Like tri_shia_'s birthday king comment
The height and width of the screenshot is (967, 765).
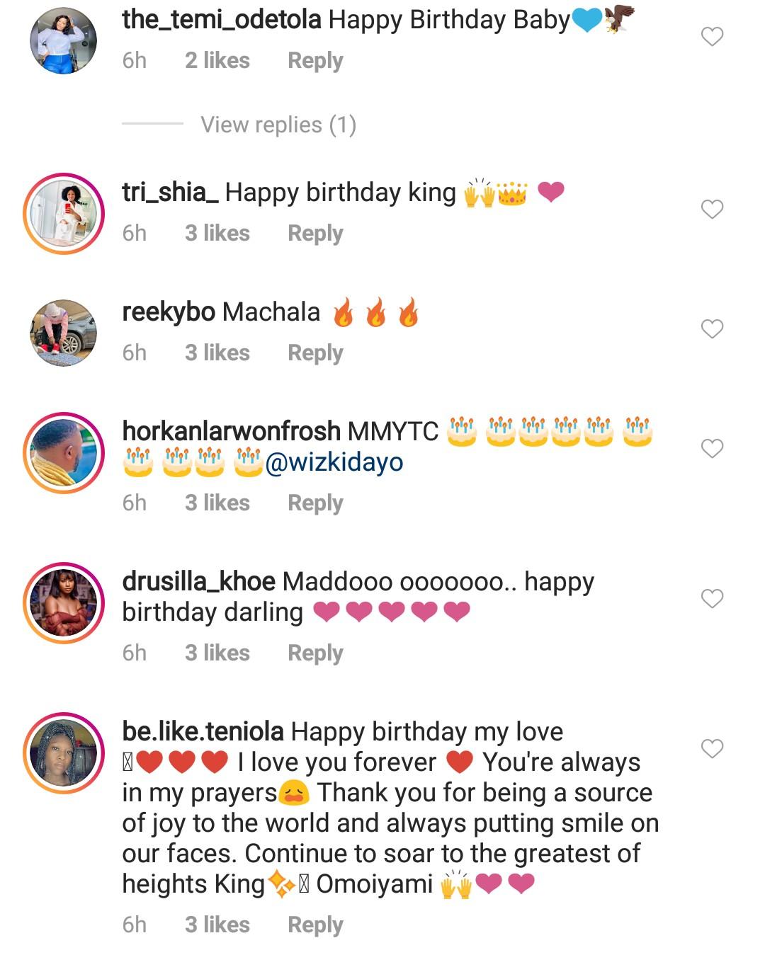(x=712, y=209)
